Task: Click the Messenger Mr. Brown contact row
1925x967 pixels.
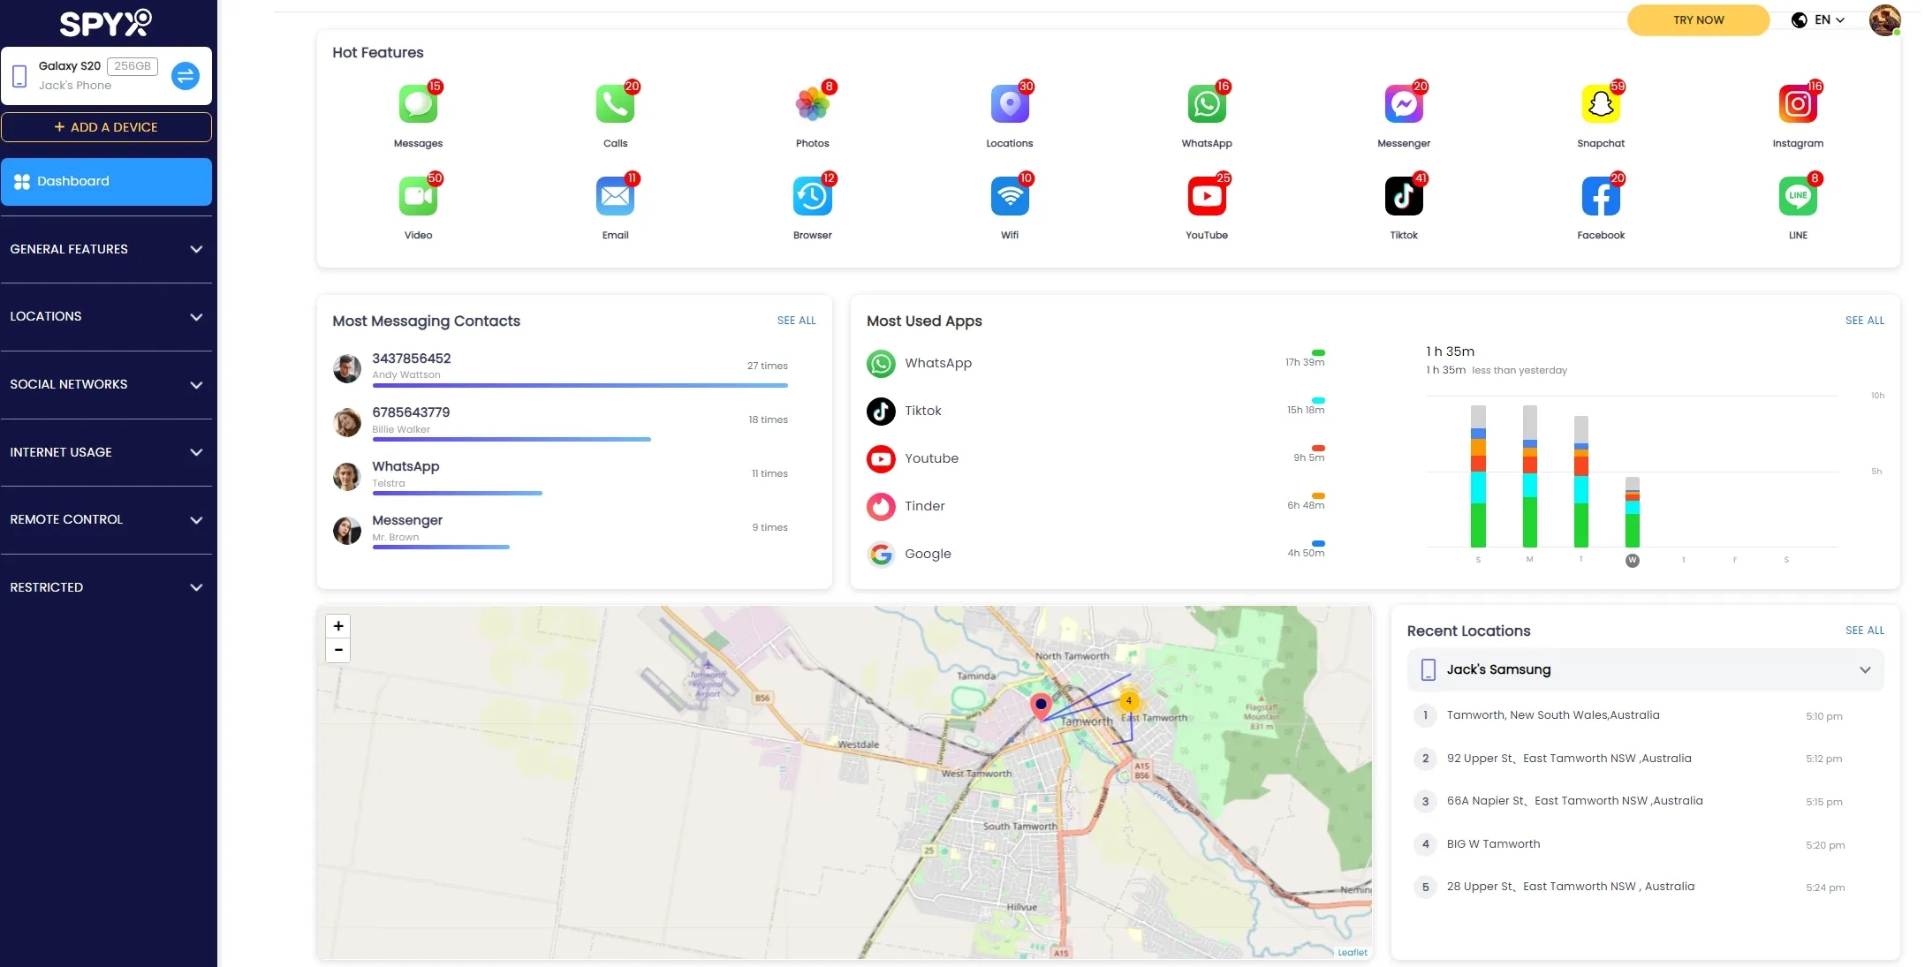Action: click(560, 531)
